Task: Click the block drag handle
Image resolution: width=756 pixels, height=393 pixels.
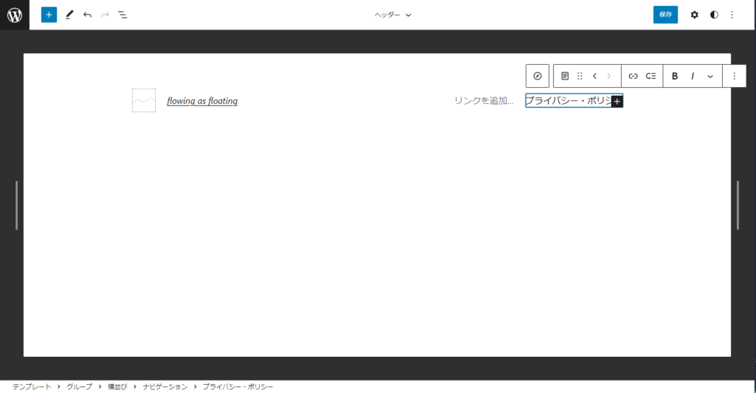Action: point(580,76)
